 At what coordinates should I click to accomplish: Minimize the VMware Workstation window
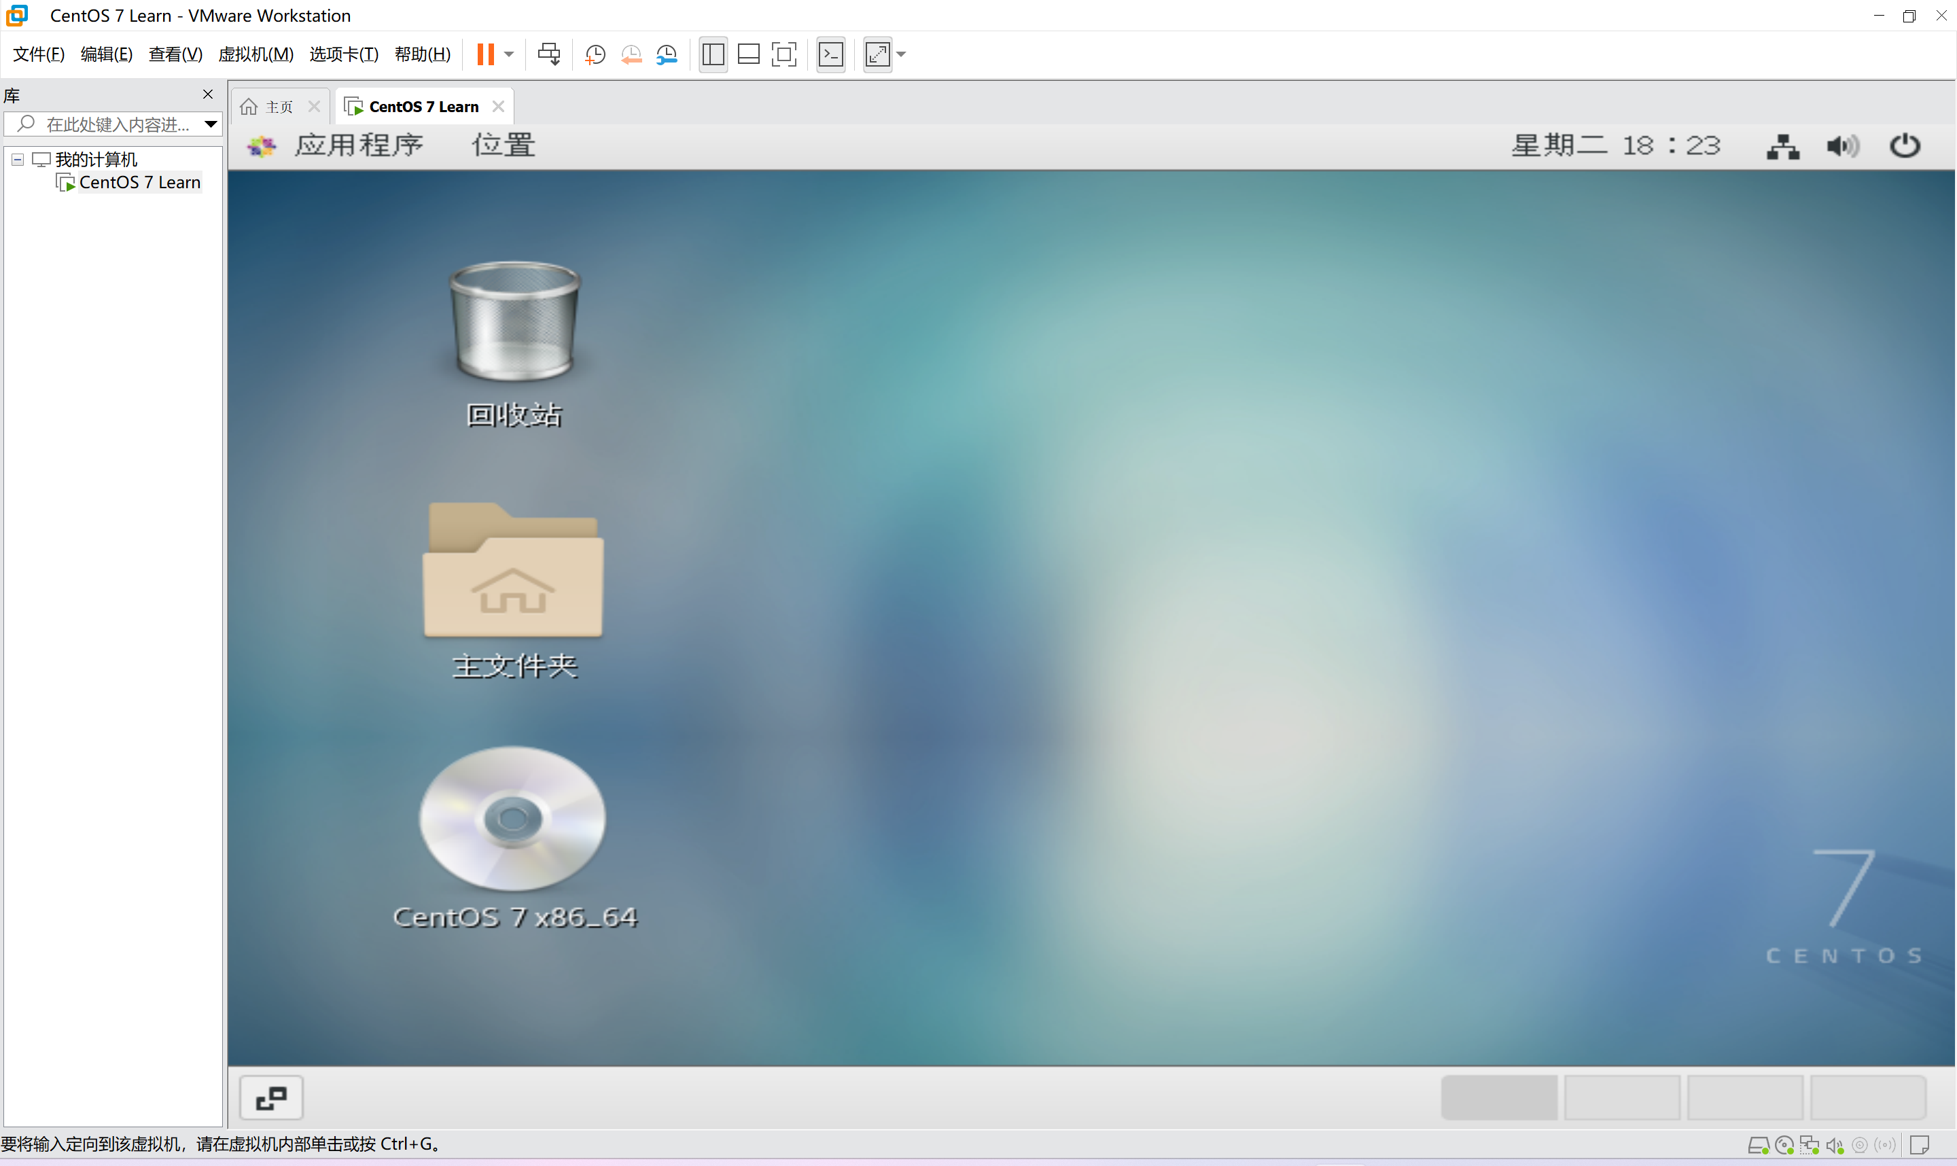(1880, 16)
